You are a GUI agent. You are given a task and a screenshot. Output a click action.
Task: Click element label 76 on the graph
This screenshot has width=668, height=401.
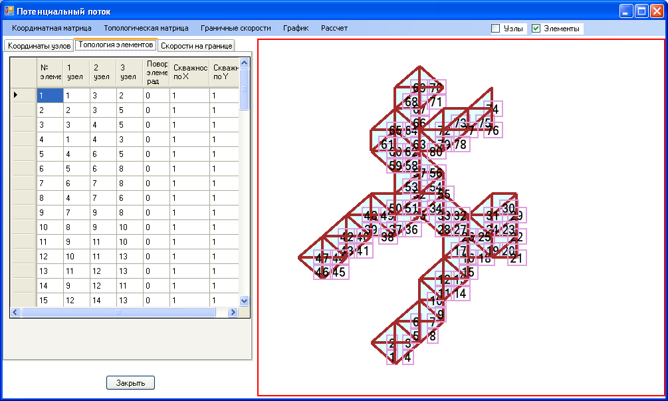[493, 130]
